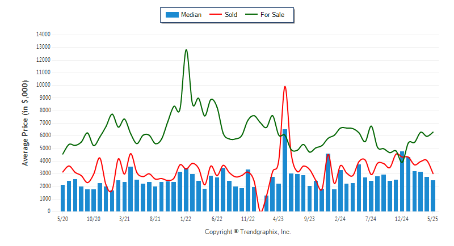Click the blue median bar at 12/24
The height and width of the screenshot is (246, 454).
tap(402, 181)
